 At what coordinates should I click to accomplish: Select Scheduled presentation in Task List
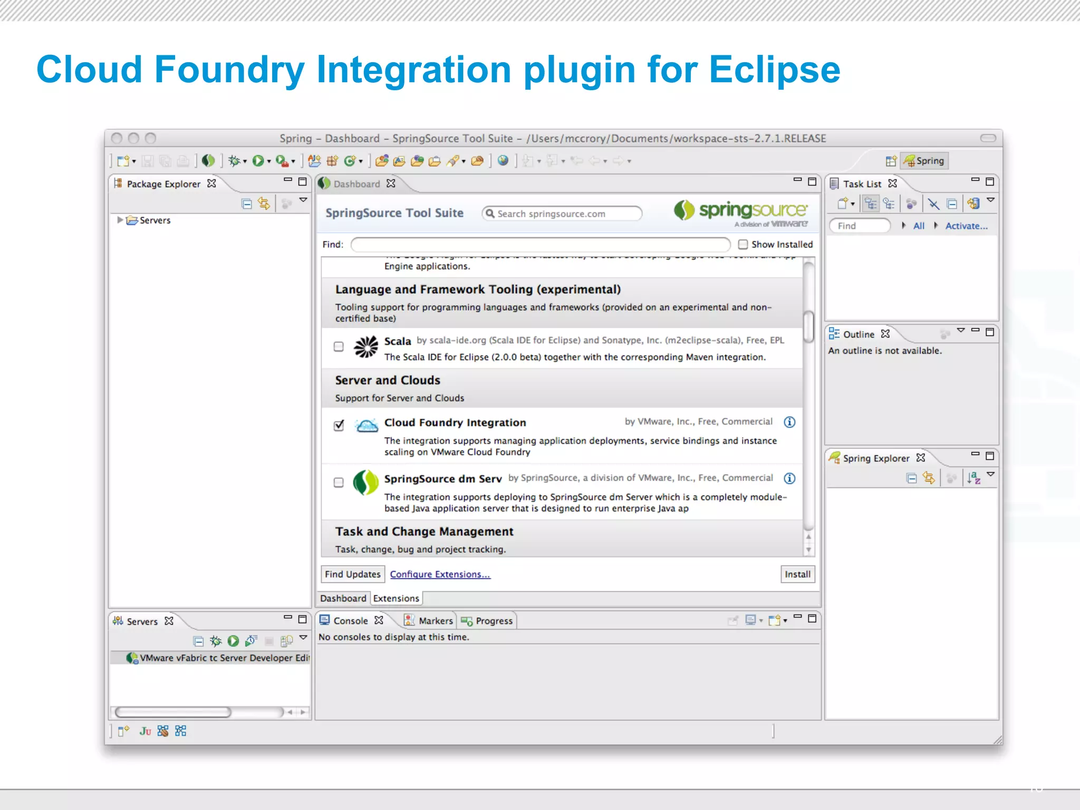(x=889, y=203)
